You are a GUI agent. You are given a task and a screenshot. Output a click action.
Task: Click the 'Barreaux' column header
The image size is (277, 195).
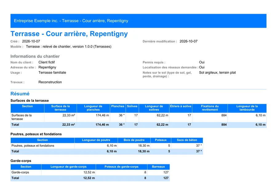pos(158,167)
